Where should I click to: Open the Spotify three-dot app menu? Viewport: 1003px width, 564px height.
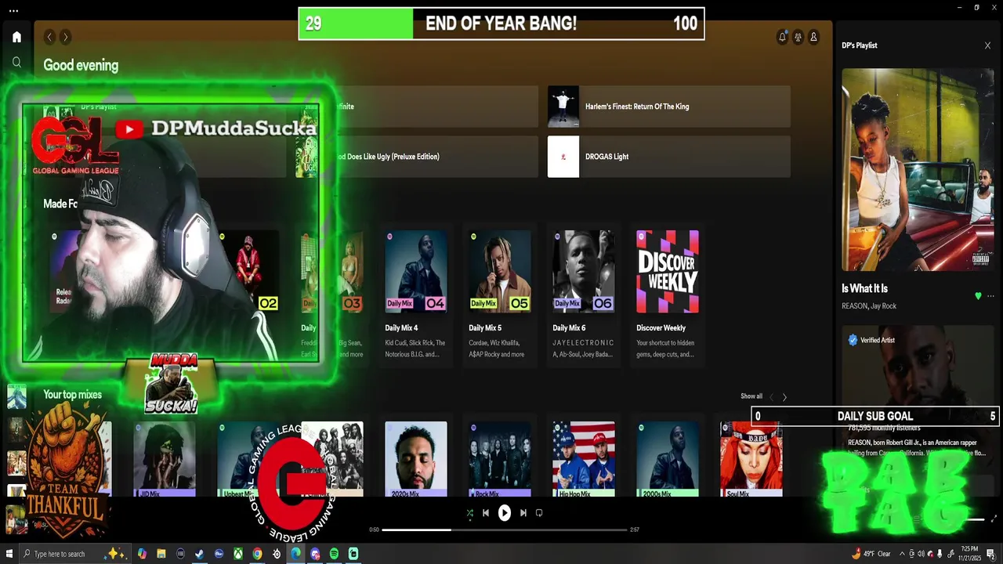pyautogui.click(x=13, y=11)
